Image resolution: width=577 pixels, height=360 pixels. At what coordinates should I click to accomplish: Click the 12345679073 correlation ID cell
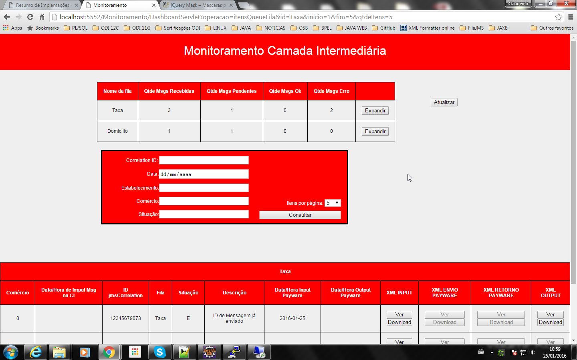point(125,318)
